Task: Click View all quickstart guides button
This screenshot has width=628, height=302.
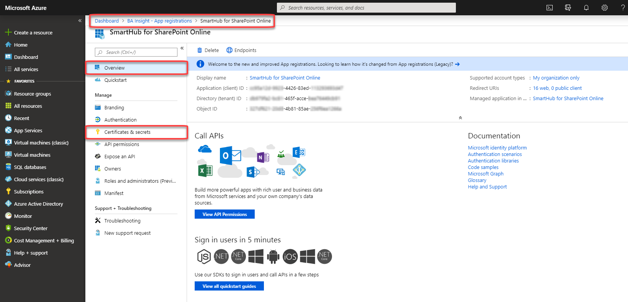Action: point(229,286)
